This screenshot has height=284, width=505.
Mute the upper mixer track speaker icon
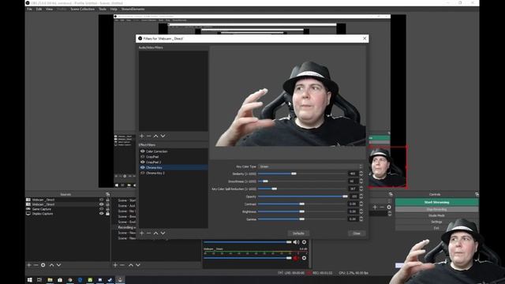tap(296, 242)
